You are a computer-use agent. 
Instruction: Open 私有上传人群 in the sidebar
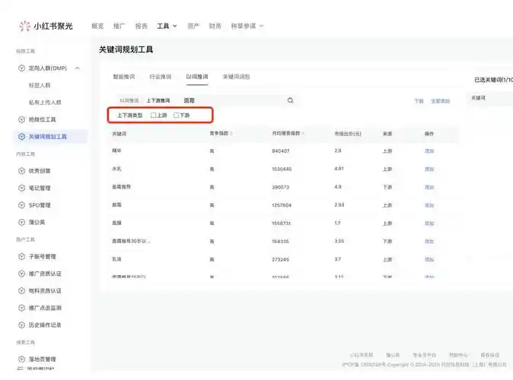(45, 103)
